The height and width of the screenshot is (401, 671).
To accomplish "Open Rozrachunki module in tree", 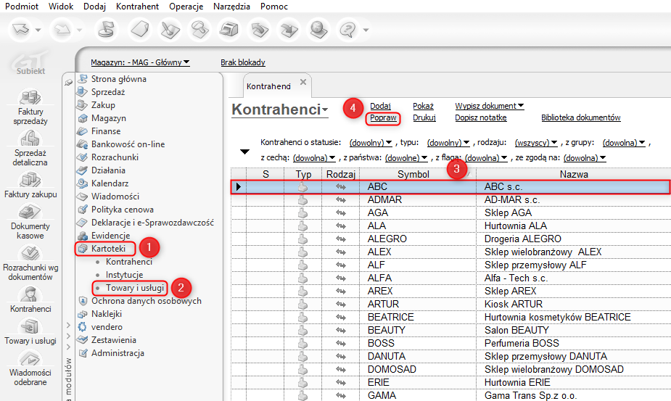I will [115, 157].
